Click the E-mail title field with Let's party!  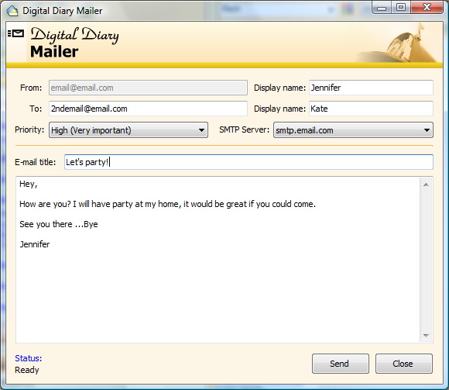coord(248,162)
